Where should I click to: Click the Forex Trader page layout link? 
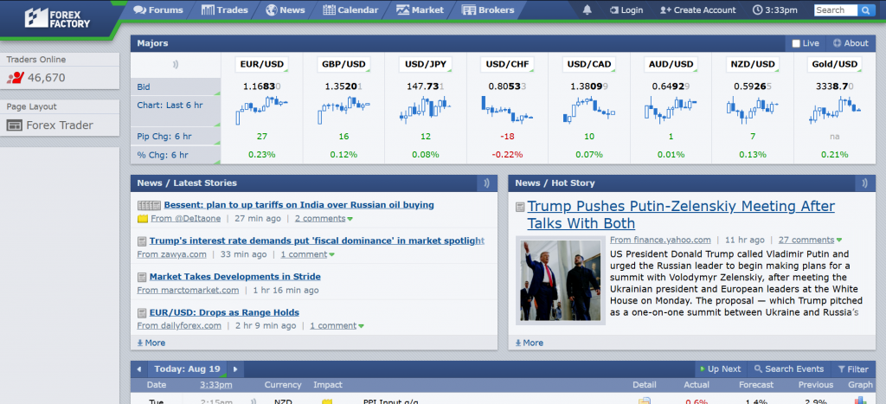point(60,125)
